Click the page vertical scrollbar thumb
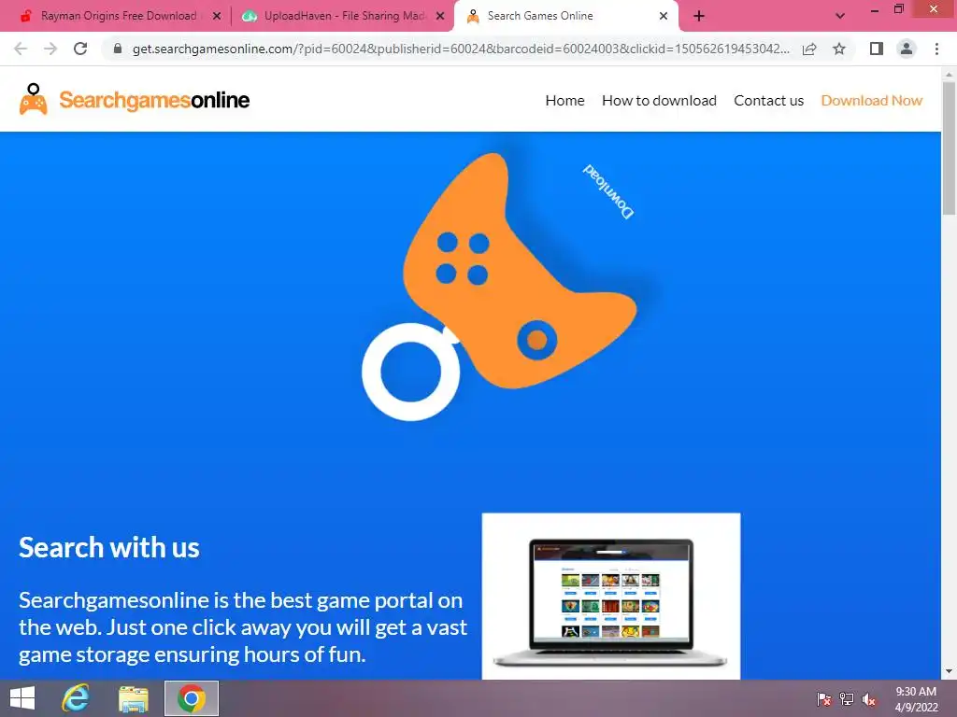The width and height of the screenshot is (957, 717). pos(949,148)
